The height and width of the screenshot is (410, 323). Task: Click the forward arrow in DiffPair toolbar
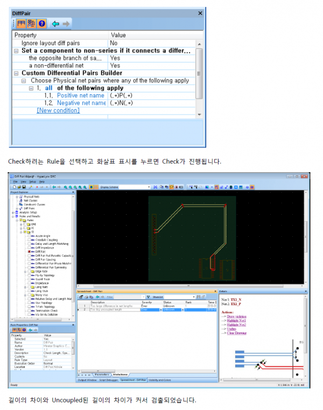tap(66, 24)
